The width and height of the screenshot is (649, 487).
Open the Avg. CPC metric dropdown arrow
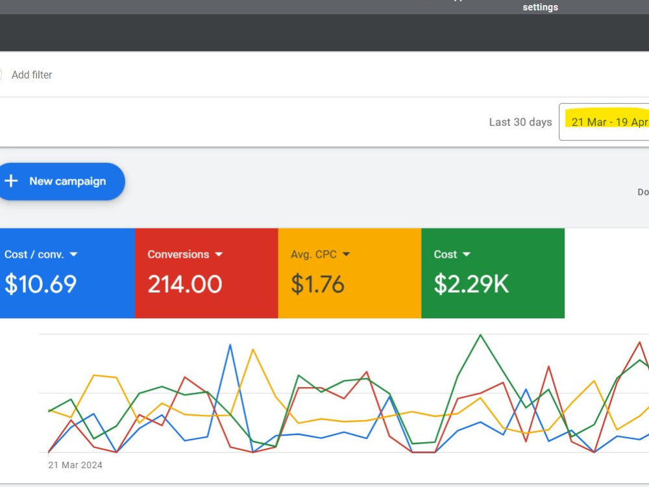pyautogui.click(x=347, y=255)
